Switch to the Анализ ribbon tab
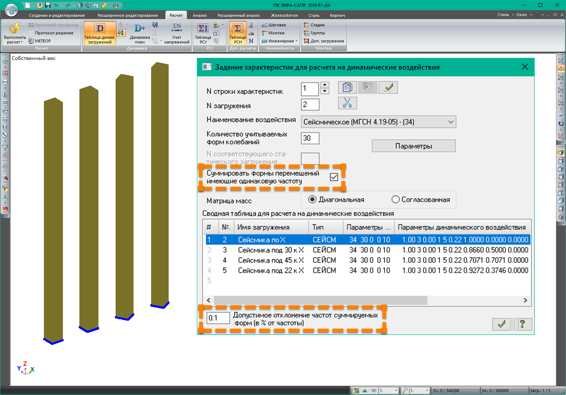 pyautogui.click(x=200, y=15)
